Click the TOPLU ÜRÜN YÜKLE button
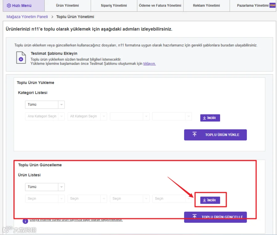 coord(215,135)
